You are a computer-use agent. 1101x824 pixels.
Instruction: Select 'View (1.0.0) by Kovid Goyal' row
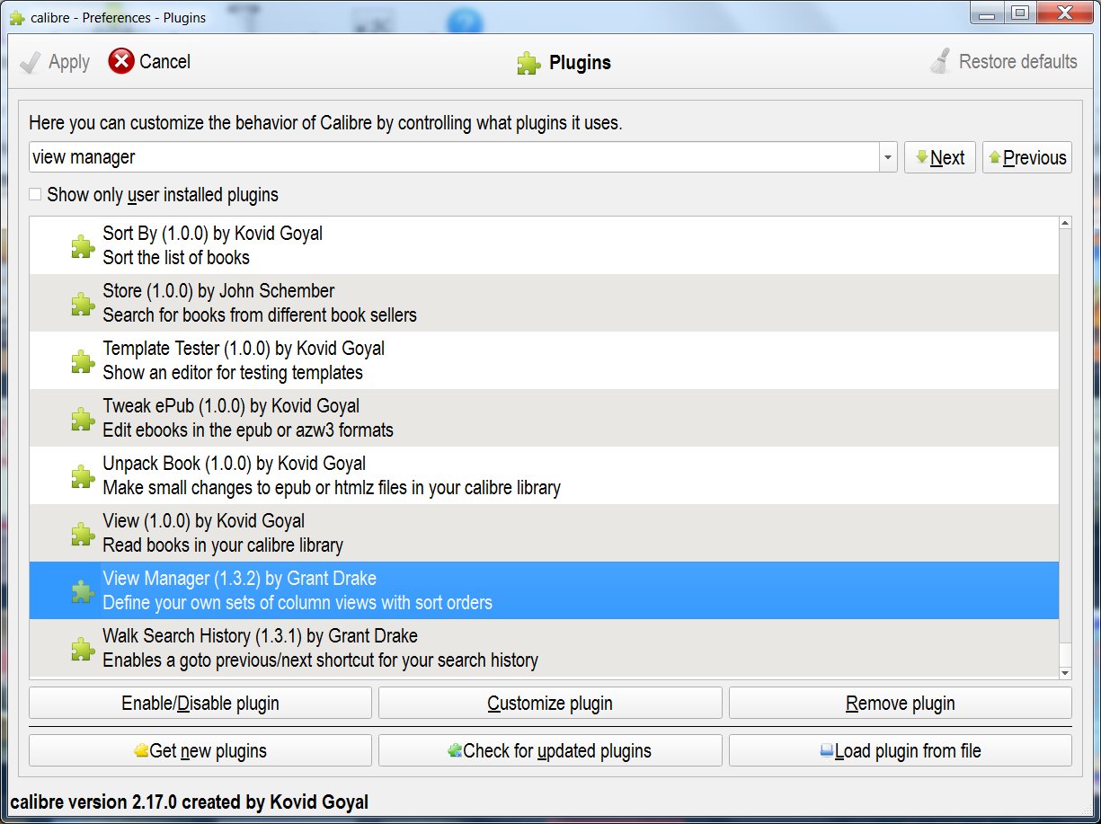[544, 533]
